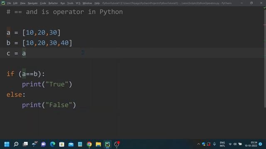
Task: Click the line 'b = [10,20,30,40]'
Action: click(39, 43)
